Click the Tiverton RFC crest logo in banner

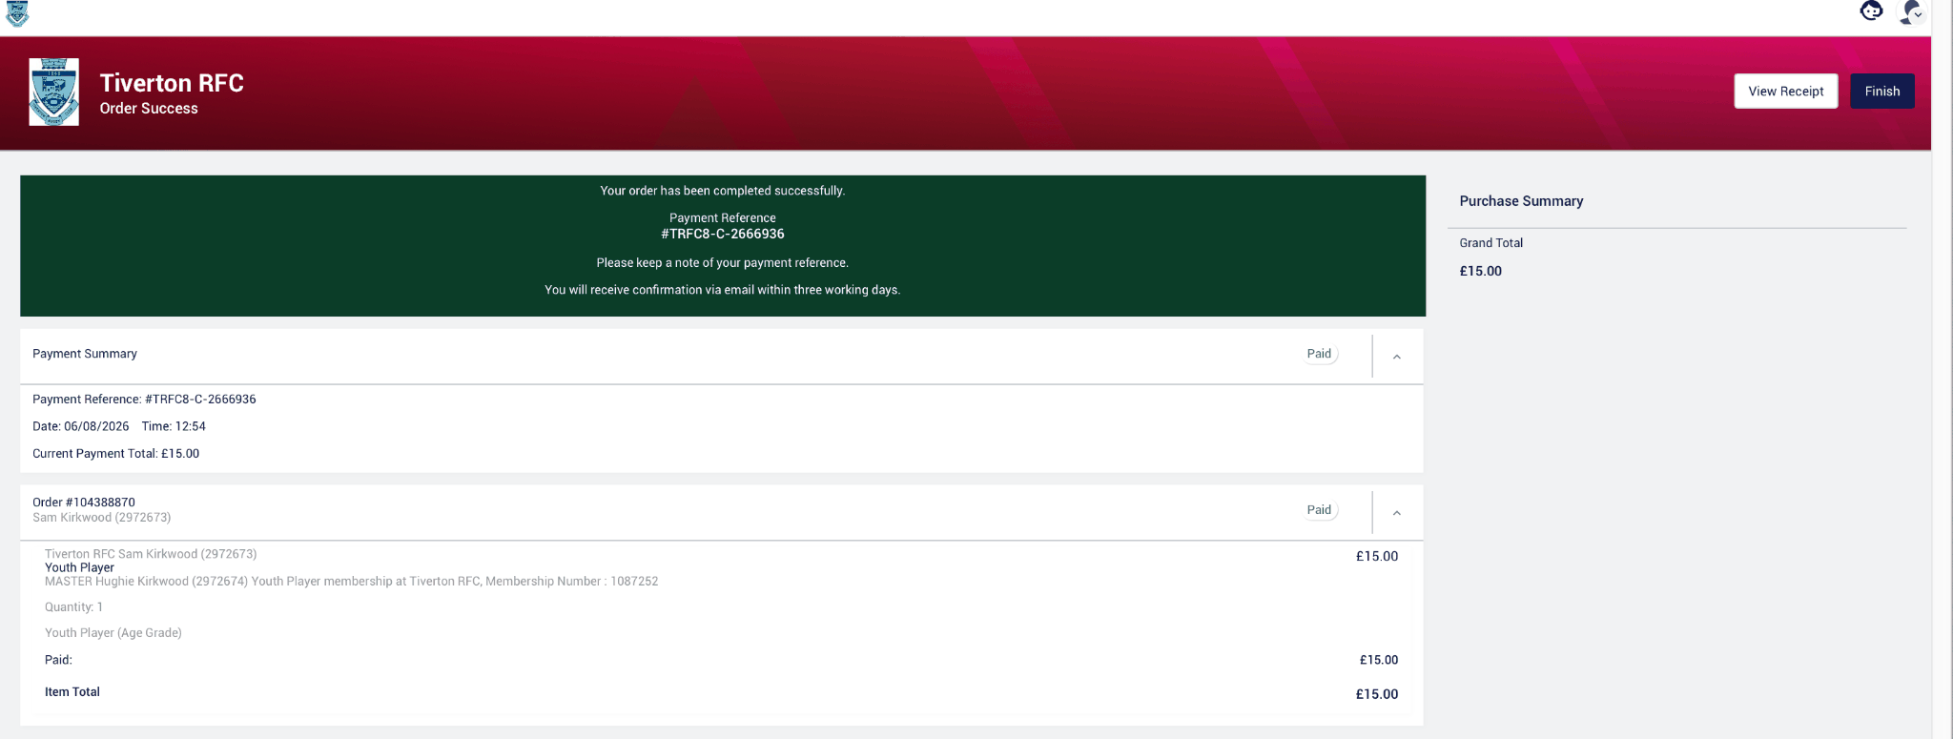coord(53,92)
